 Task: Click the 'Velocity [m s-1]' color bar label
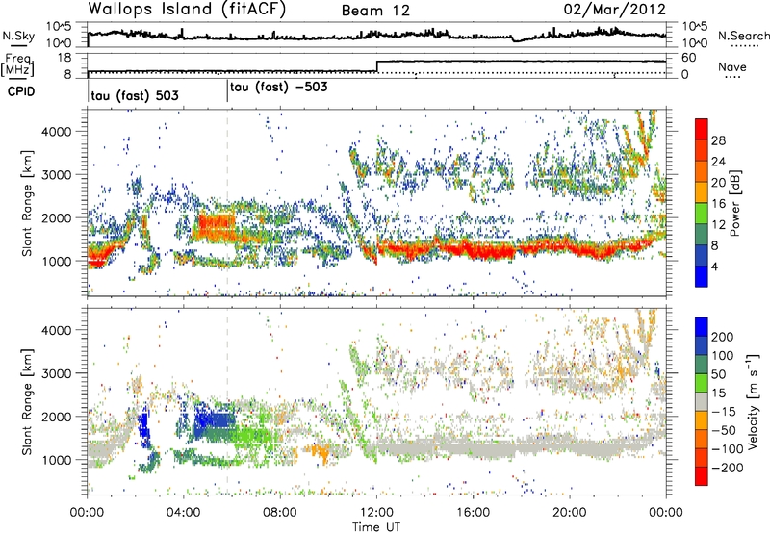click(752, 401)
